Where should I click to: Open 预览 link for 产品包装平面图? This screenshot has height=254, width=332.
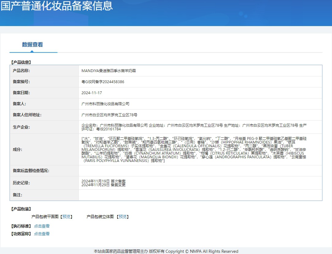tap(67, 217)
